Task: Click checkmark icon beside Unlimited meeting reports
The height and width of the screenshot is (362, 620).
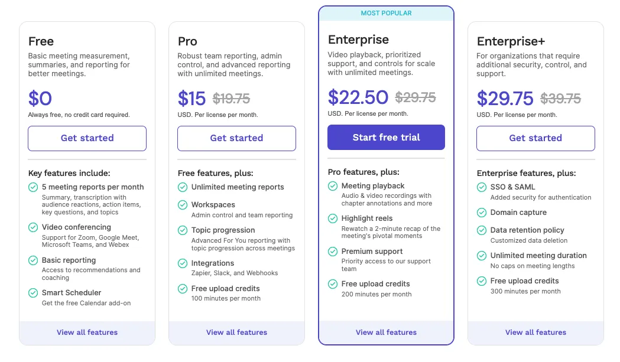Action: 183,187
